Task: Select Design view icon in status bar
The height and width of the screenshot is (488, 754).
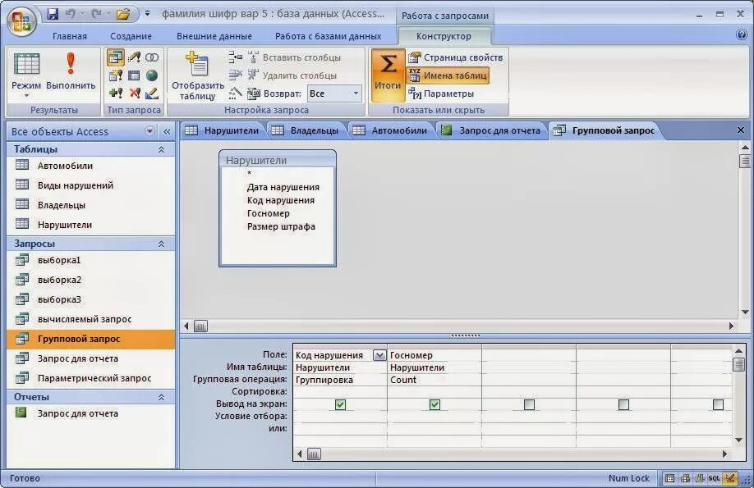Action: (730, 478)
